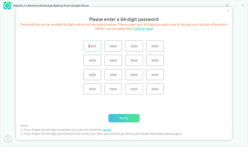Select the first password box in row two
This screenshot has width=248, height=147.
click(92, 60)
